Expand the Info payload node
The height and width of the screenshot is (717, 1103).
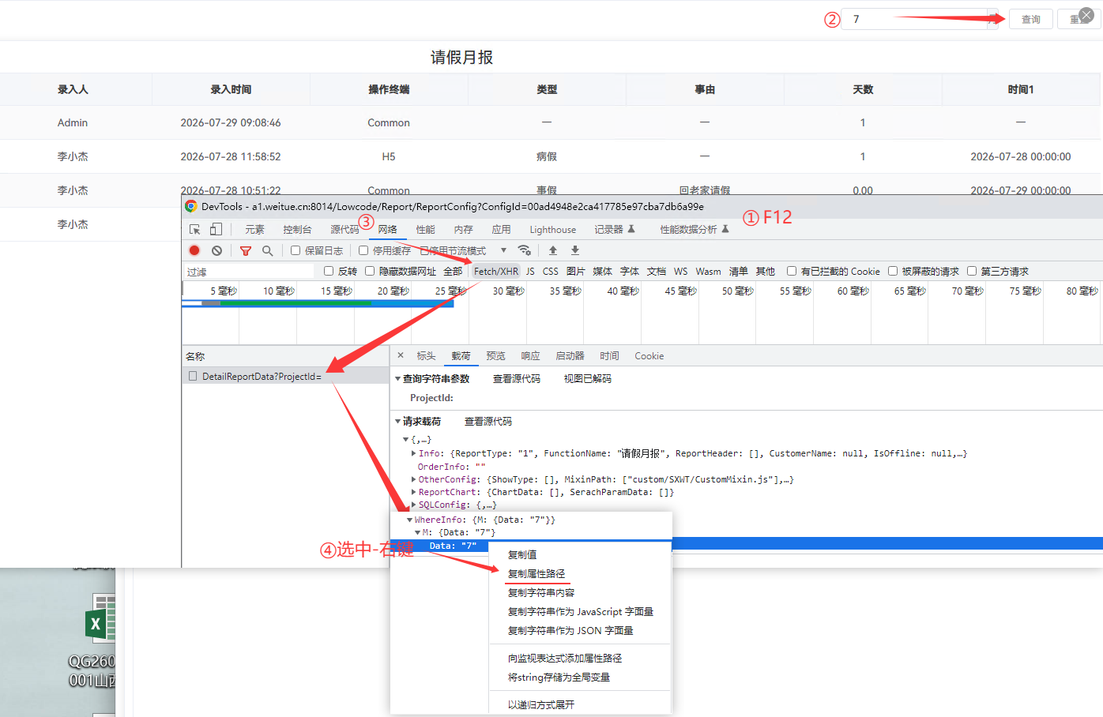point(414,453)
